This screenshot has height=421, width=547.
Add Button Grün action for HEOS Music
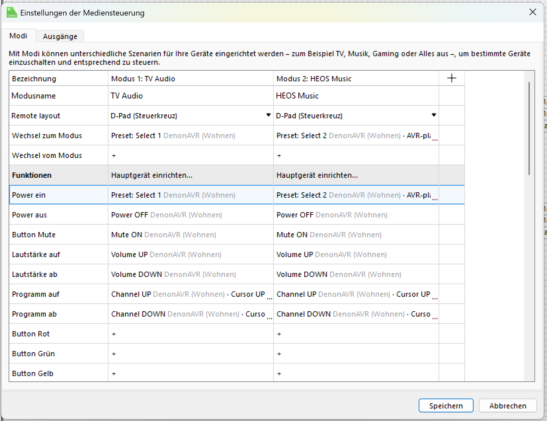point(279,354)
